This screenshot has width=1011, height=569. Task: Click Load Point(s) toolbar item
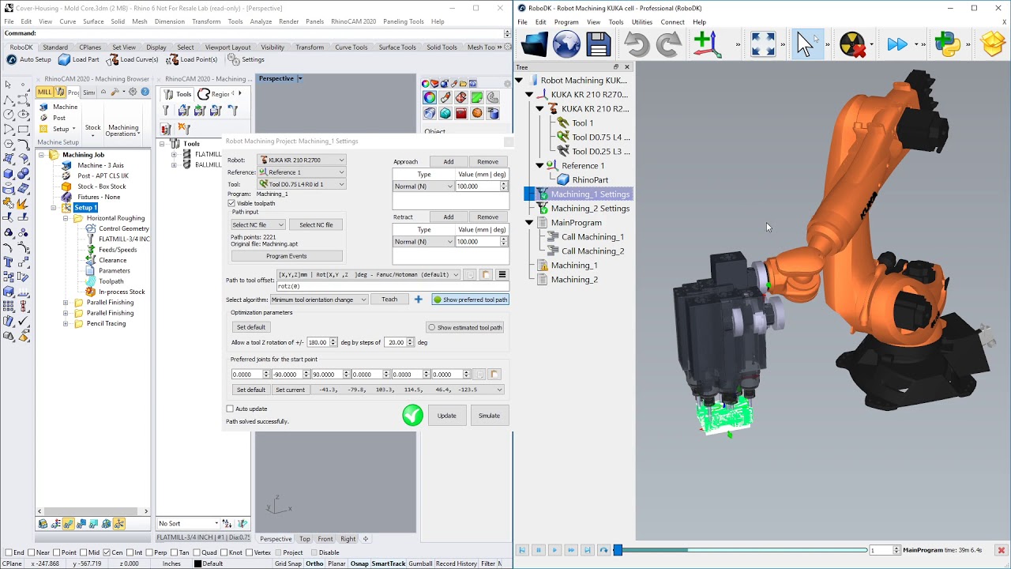click(192, 59)
